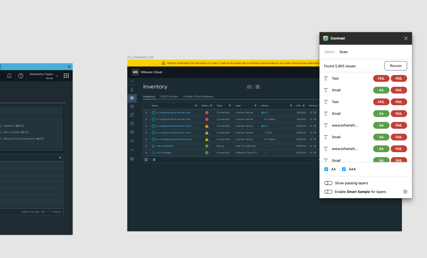Click the bulleted list icon in sidebar
Viewport: 427px width, 258px height.
[132, 141]
